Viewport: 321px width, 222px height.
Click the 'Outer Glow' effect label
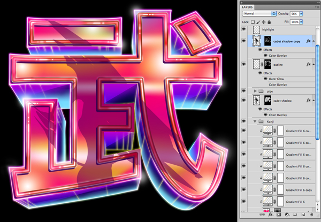click(x=277, y=79)
